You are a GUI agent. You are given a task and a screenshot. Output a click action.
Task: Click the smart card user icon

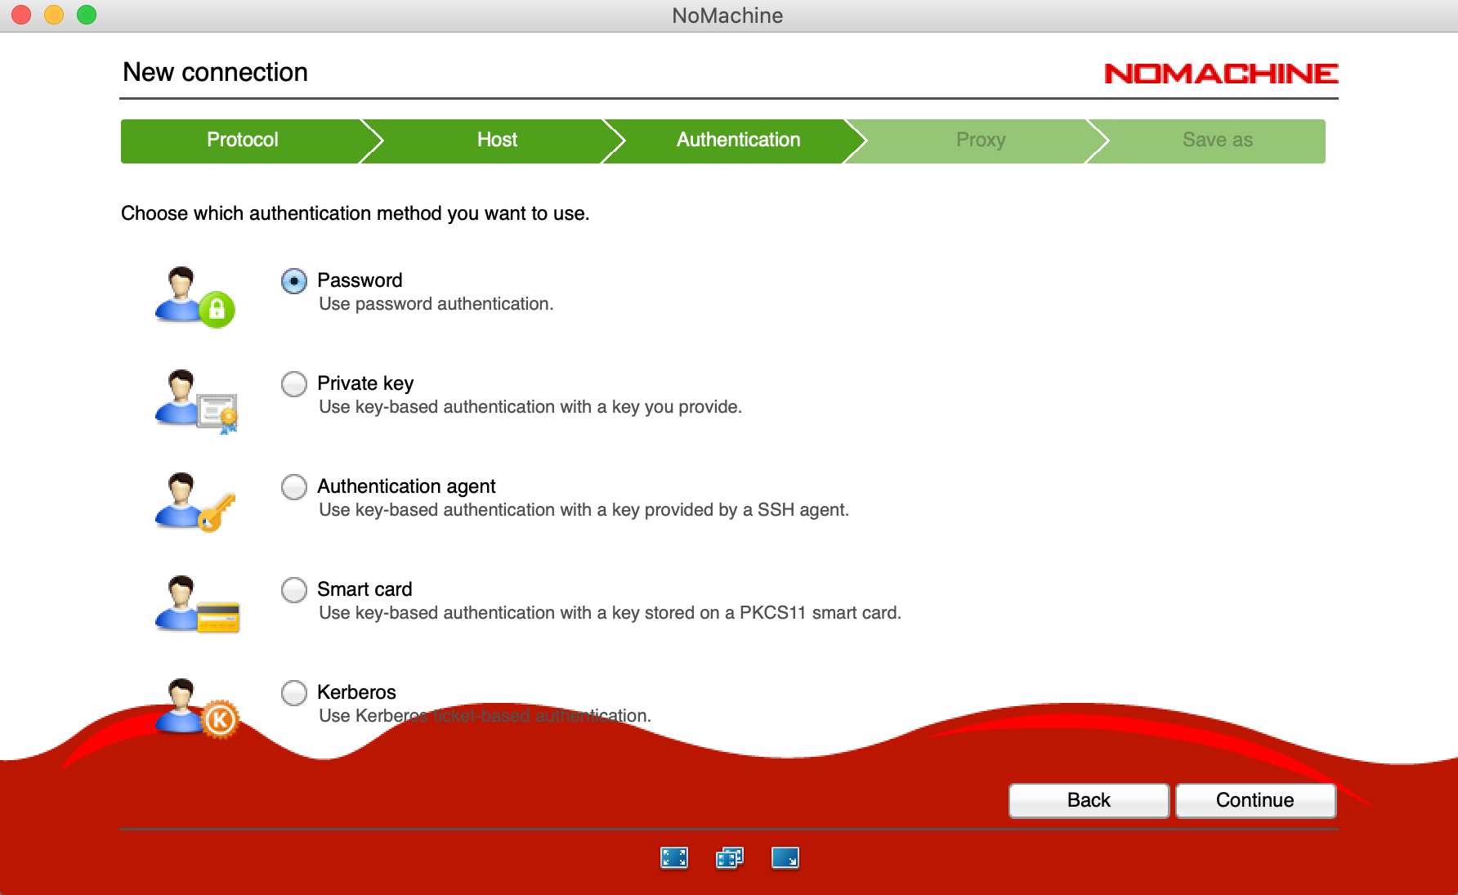196,606
